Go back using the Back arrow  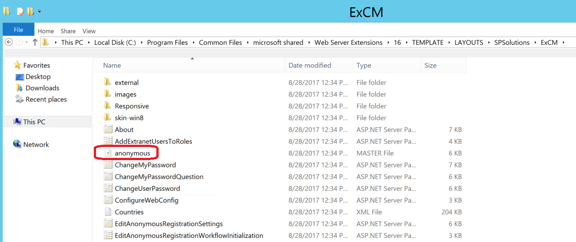[x=9, y=42]
